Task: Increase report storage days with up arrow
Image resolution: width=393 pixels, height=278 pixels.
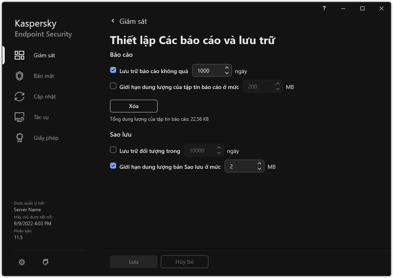Action: (227, 68)
